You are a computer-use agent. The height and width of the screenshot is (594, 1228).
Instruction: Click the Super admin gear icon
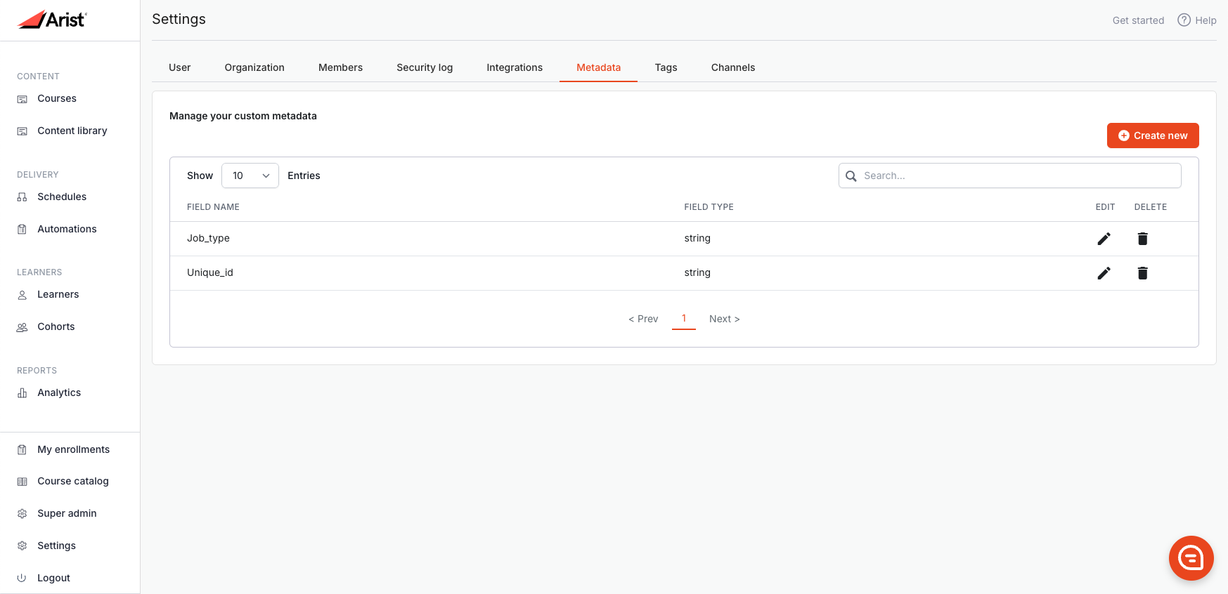(22, 514)
